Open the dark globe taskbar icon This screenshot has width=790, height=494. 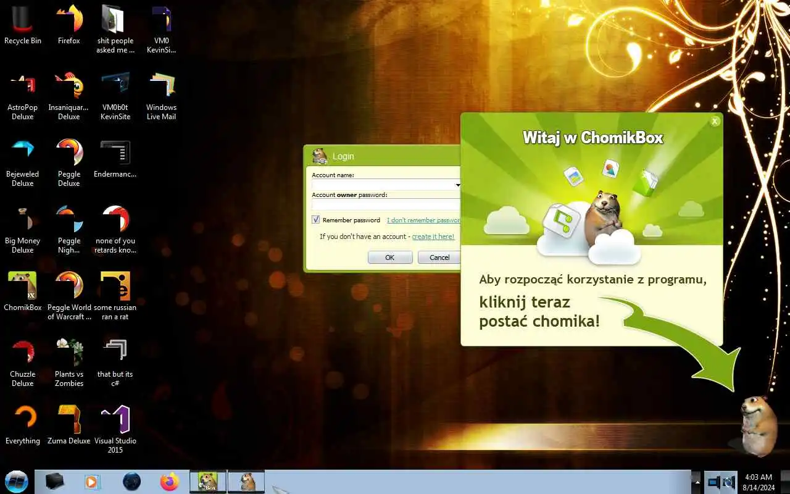pos(131,481)
